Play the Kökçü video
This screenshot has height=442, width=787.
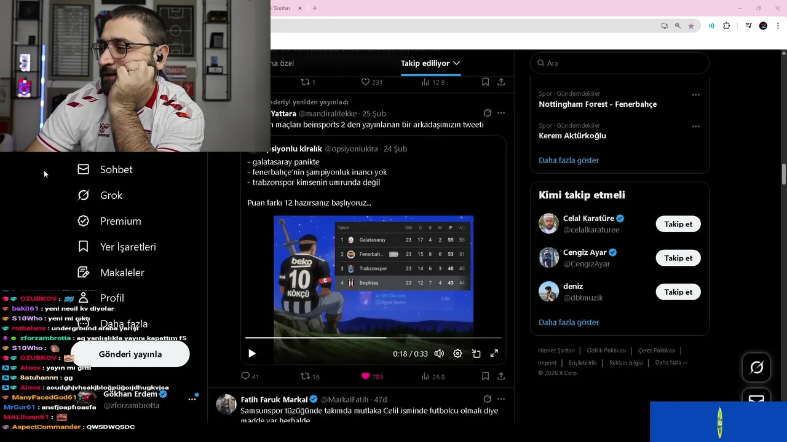pyautogui.click(x=252, y=354)
